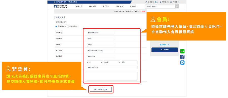Viewport: 228px width, 98px height.
Task: Click the postal code field showing 238
Action: 129,62
